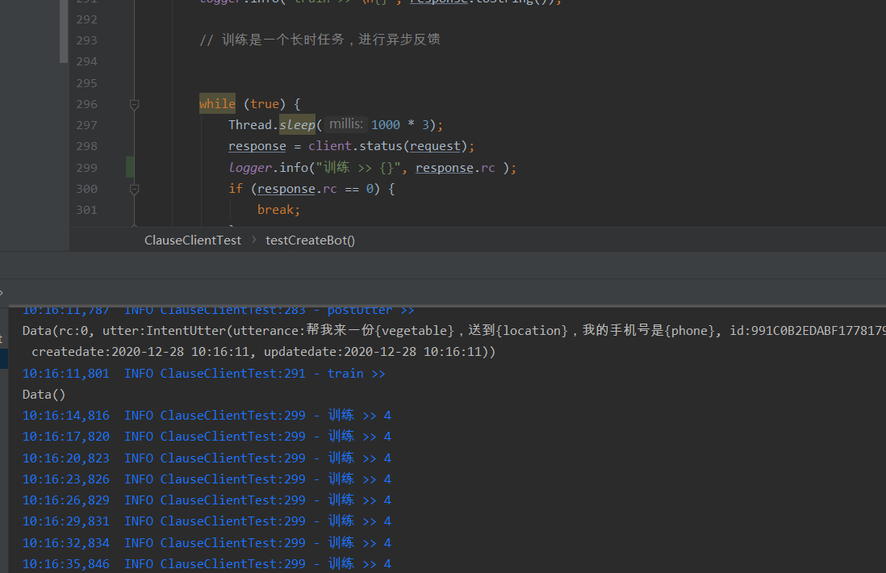This screenshot has height=573, width=886.
Task: Click the 10:16:26,829 log timestamp
Action: coord(66,500)
